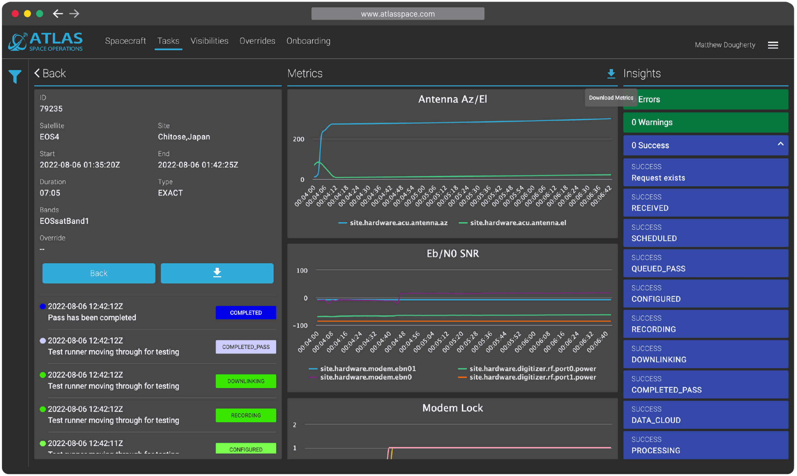Hide site.hardware.digitizer.rf.port0.power via its legend
Viewport: 797px width, 476px height.
click(528, 368)
